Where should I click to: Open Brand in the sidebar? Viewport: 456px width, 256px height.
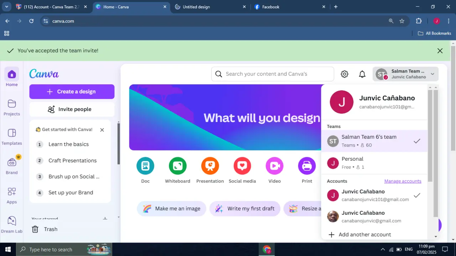pos(12,166)
